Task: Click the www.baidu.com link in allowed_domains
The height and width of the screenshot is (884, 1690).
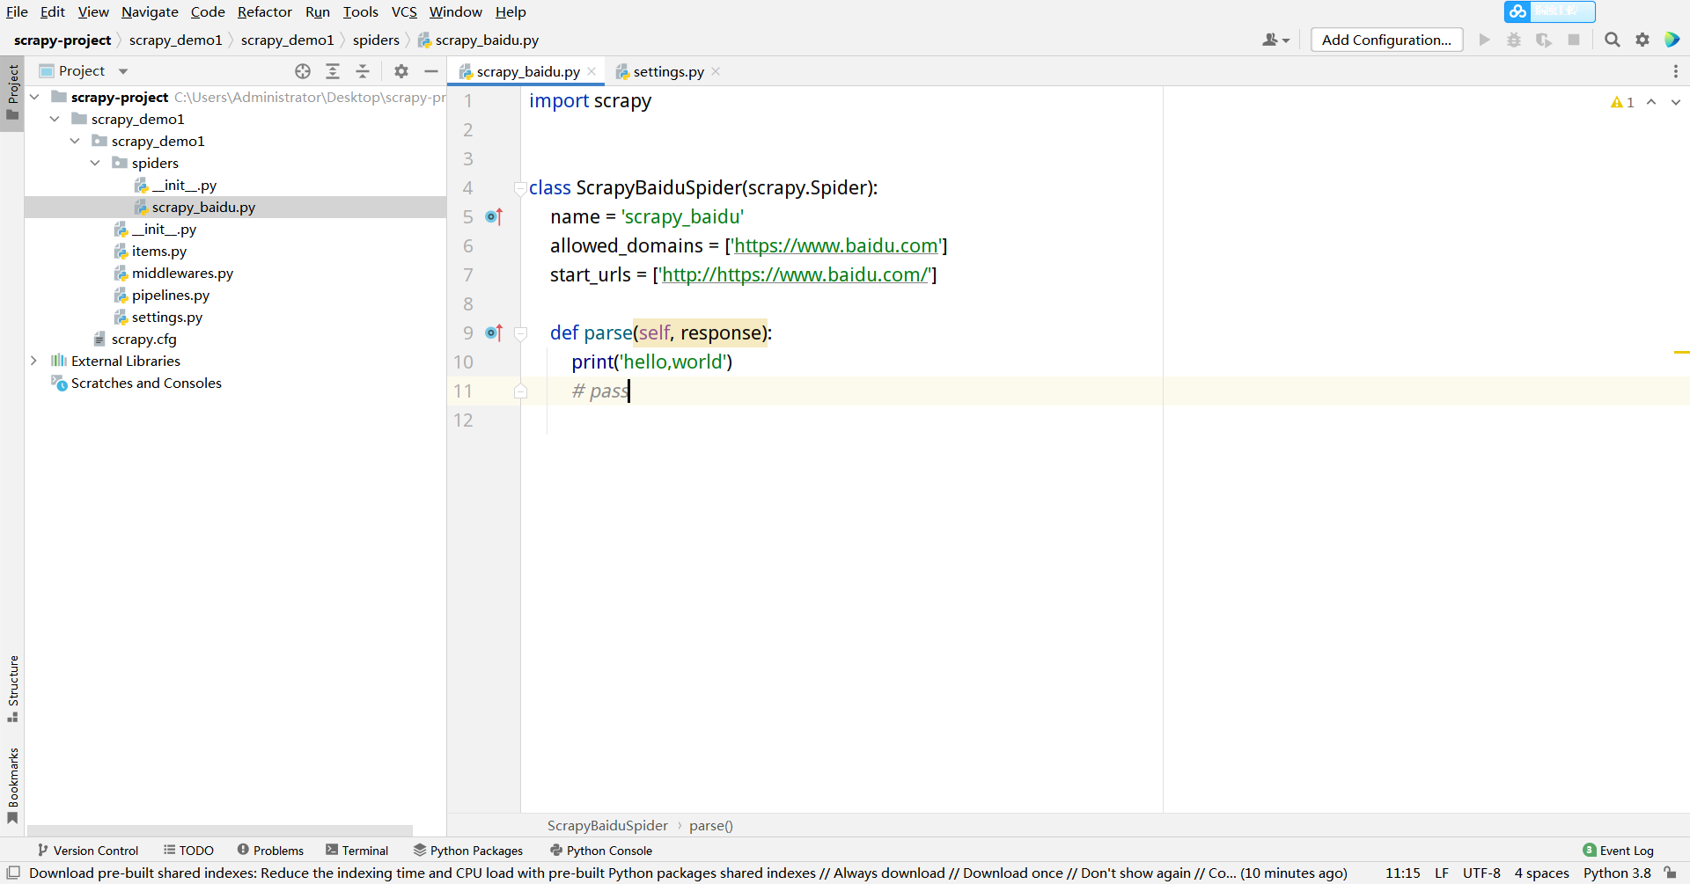Action: 836,246
